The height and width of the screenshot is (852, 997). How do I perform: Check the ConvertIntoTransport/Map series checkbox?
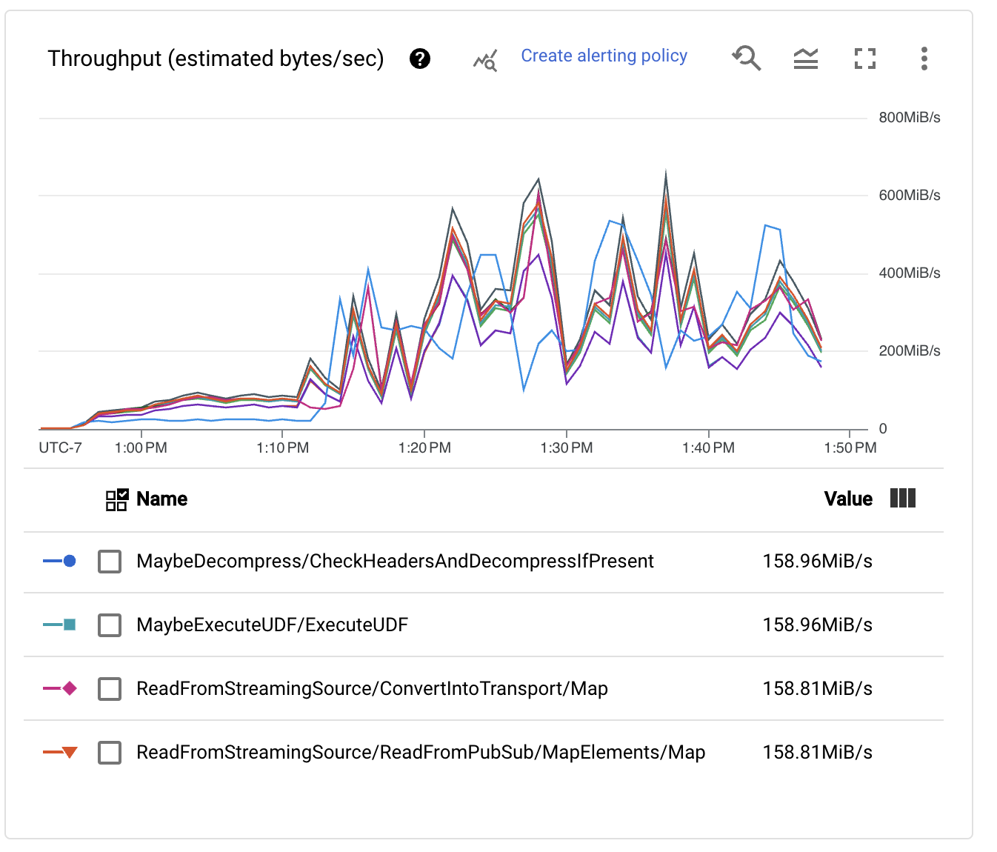[110, 689]
